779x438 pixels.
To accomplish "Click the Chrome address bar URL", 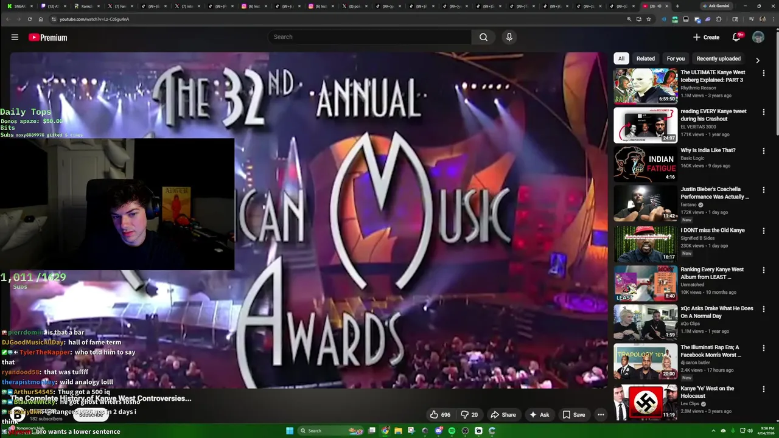I will [x=94, y=19].
